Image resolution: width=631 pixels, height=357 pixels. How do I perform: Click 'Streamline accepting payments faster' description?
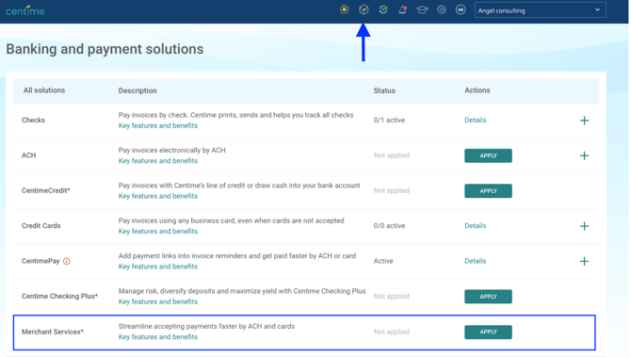tap(206, 327)
